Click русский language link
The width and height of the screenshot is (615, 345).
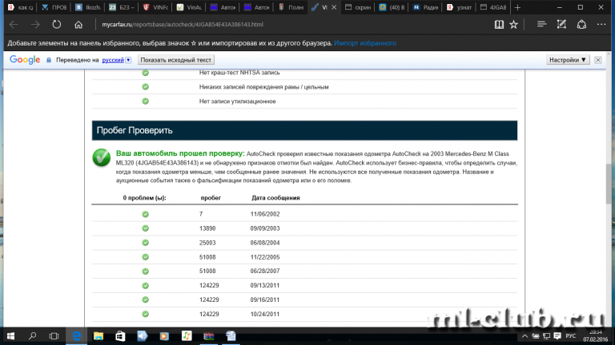pos(113,60)
